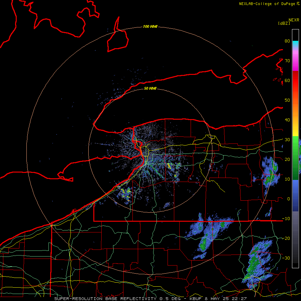Image resolution: width=301 pixels, height=301 pixels.
Task: Click the green band of the color scale
Action: point(295,158)
